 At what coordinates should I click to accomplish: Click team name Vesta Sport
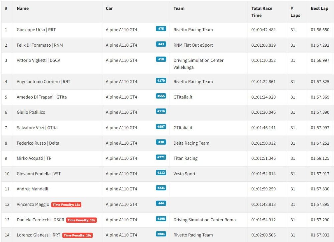pos(184,174)
